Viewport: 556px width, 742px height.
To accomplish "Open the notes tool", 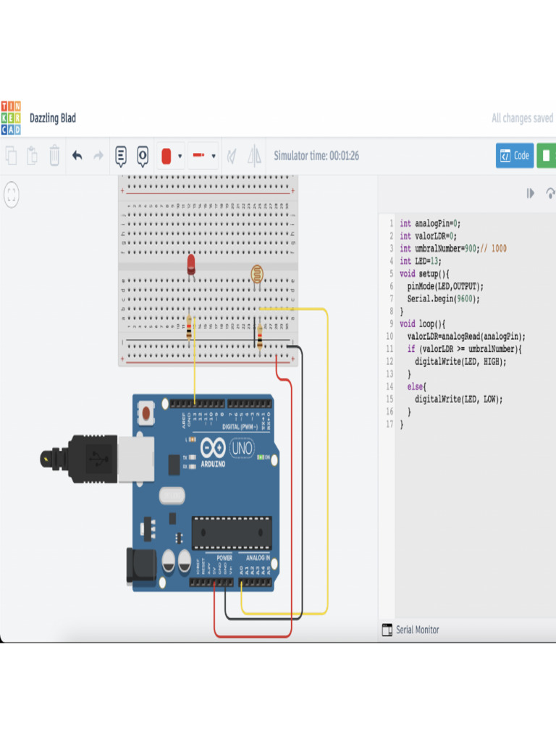I will click(121, 156).
